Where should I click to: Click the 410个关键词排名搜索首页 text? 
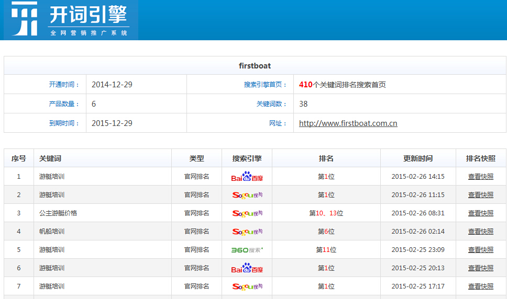pos(343,85)
